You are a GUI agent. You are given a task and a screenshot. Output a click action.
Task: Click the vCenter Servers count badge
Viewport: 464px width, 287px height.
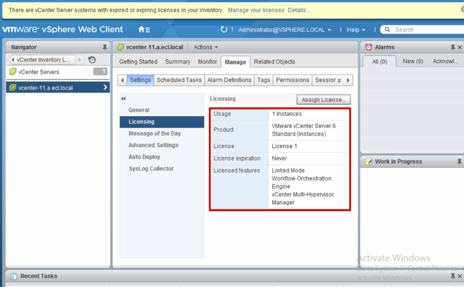click(100, 71)
